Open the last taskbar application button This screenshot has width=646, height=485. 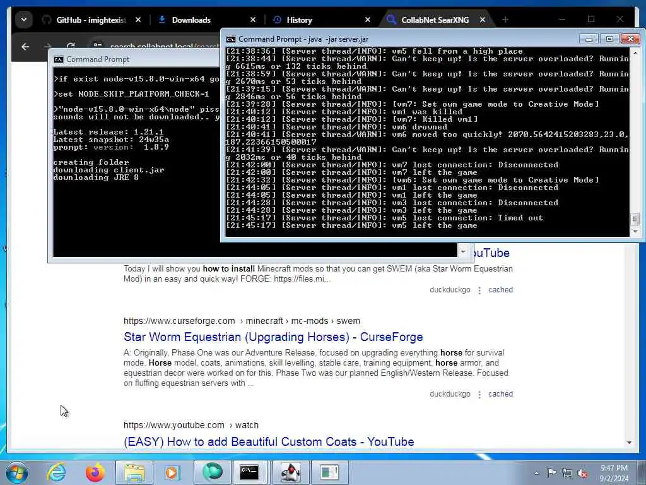click(x=329, y=472)
